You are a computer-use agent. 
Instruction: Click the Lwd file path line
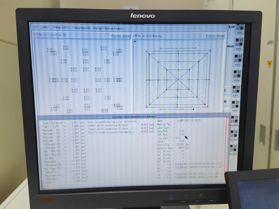coord(188,174)
